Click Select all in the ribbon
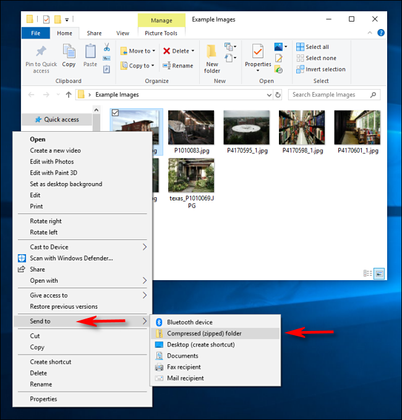This screenshot has height=420, width=402. tap(316, 47)
